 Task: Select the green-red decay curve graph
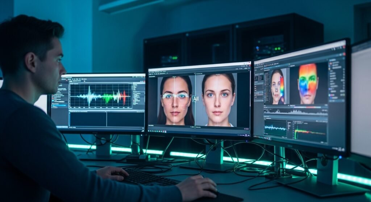tap(310, 132)
